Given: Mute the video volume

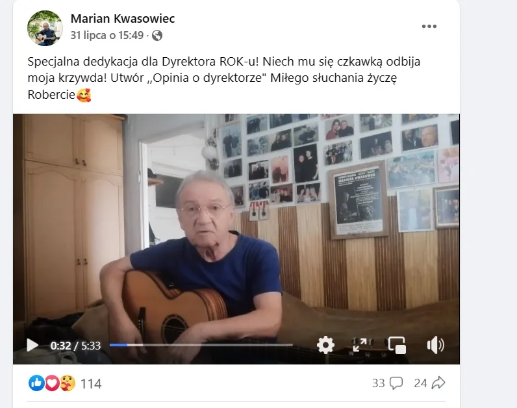Looking at the screenshot, I should 436,346.
